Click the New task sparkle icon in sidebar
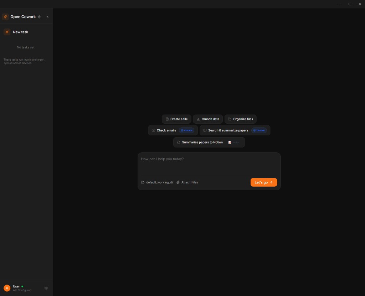 6,32
